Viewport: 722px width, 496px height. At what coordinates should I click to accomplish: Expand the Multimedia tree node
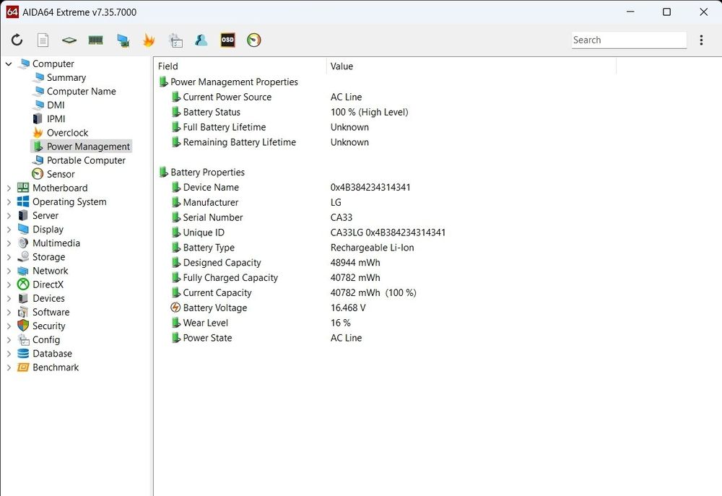9,243
